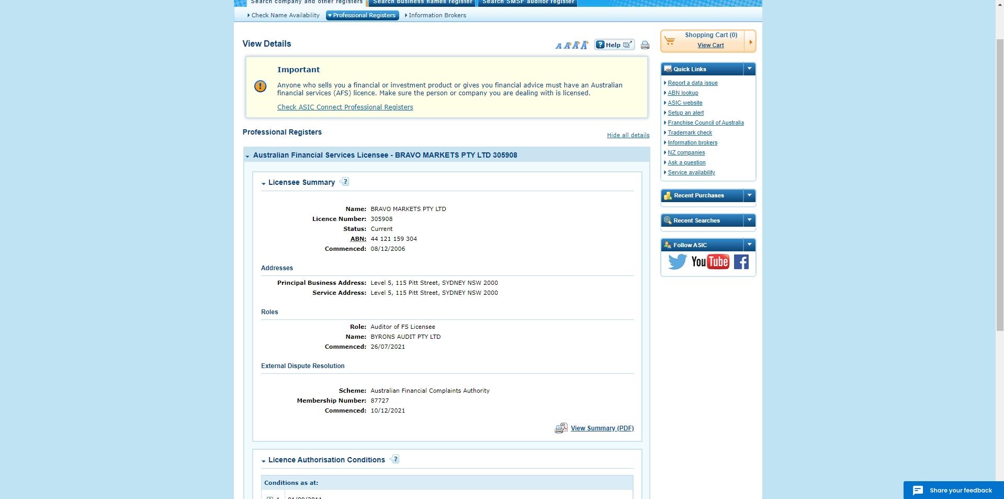Click the orange shopping cart icon
The height and width of the screenshot is (499, 1004).
point(670,40)
